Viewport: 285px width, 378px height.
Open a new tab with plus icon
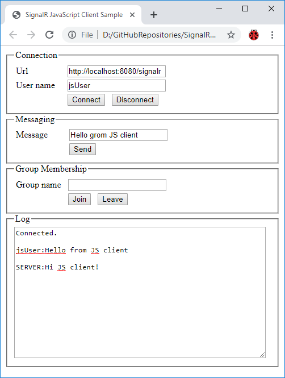(154, 15)
